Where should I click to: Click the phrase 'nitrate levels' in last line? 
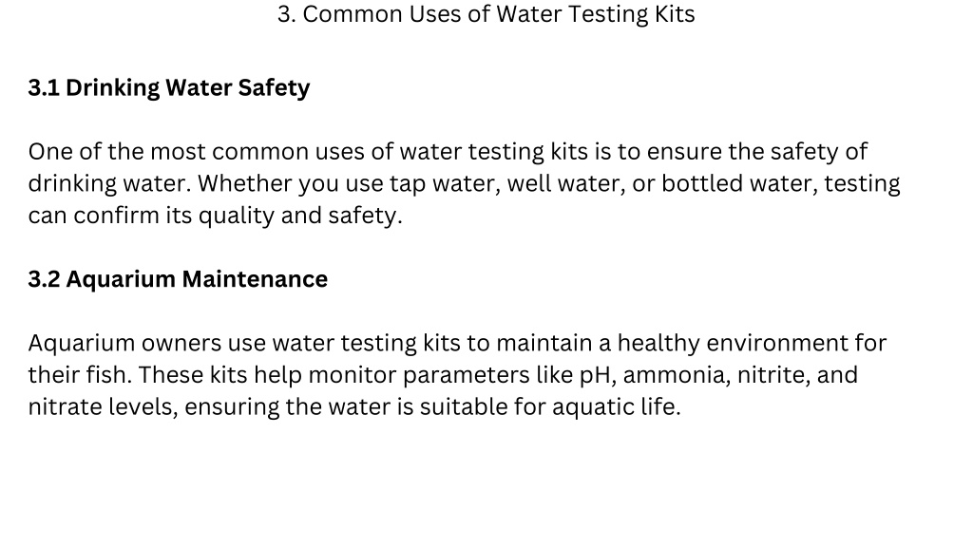click(103, 407)
